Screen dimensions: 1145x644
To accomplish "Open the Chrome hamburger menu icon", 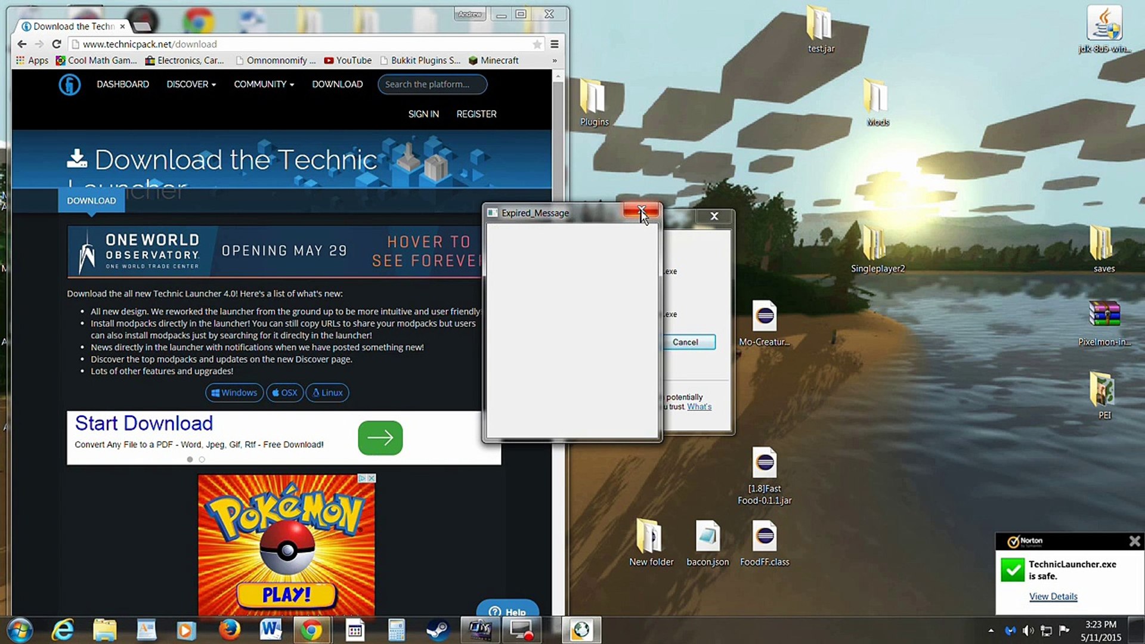I will point(554,44).
